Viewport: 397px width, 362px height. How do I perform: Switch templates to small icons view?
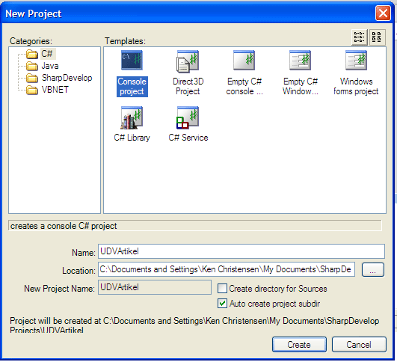tap(360, 37)
